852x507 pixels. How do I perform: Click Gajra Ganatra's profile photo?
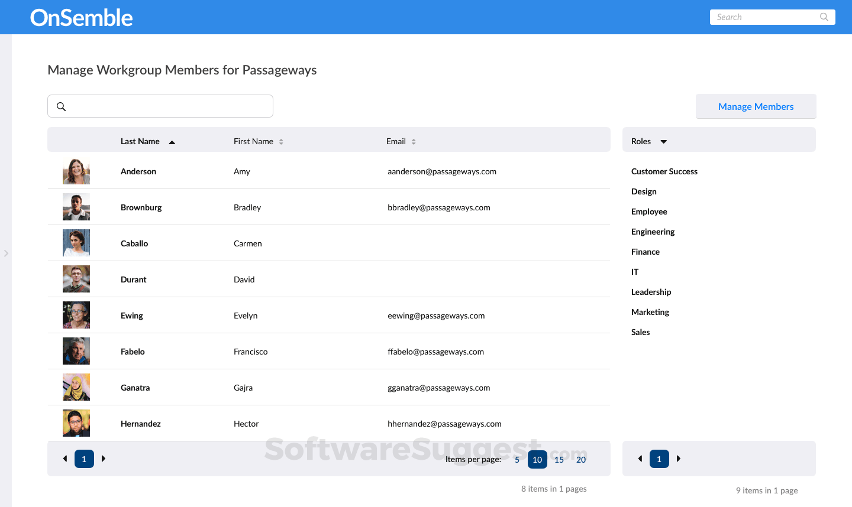[76, 387]
